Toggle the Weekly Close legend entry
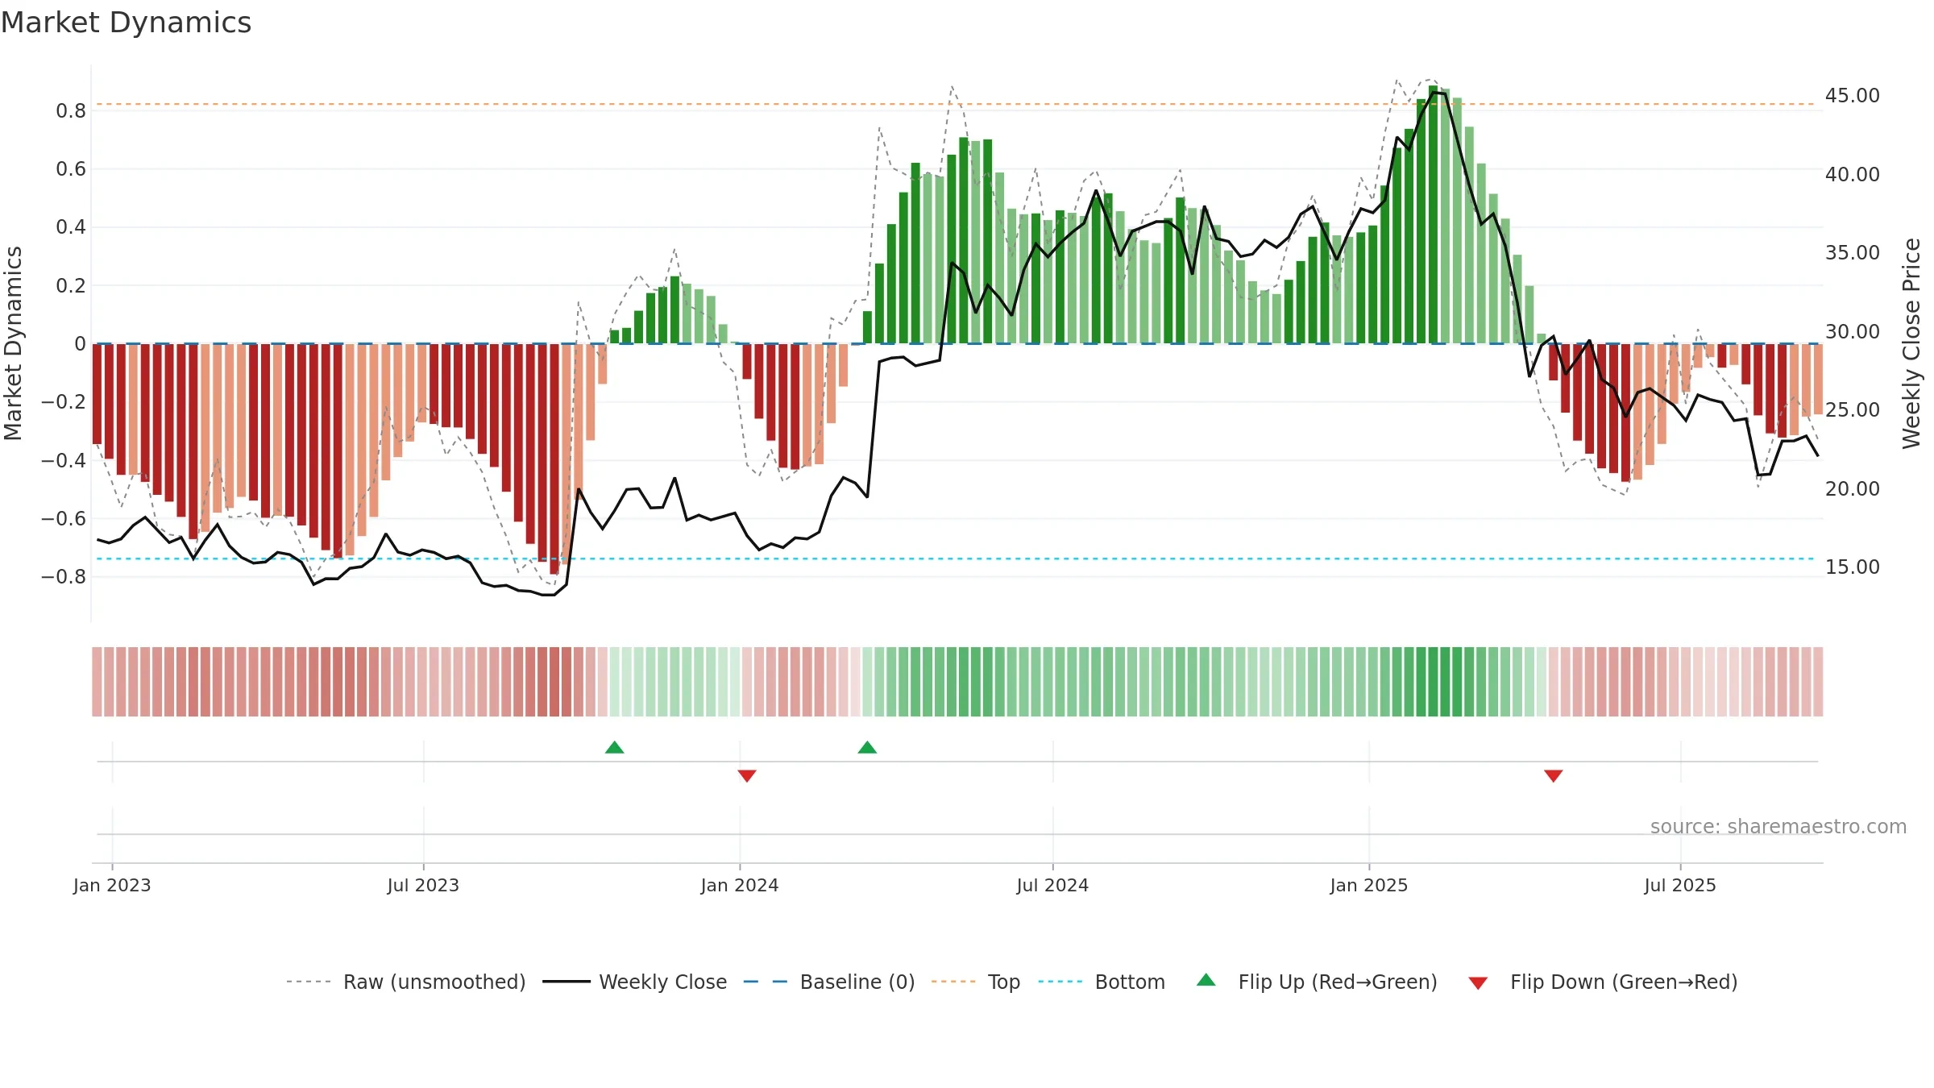Viewport: 1934px width, 1088px height. 634,982
